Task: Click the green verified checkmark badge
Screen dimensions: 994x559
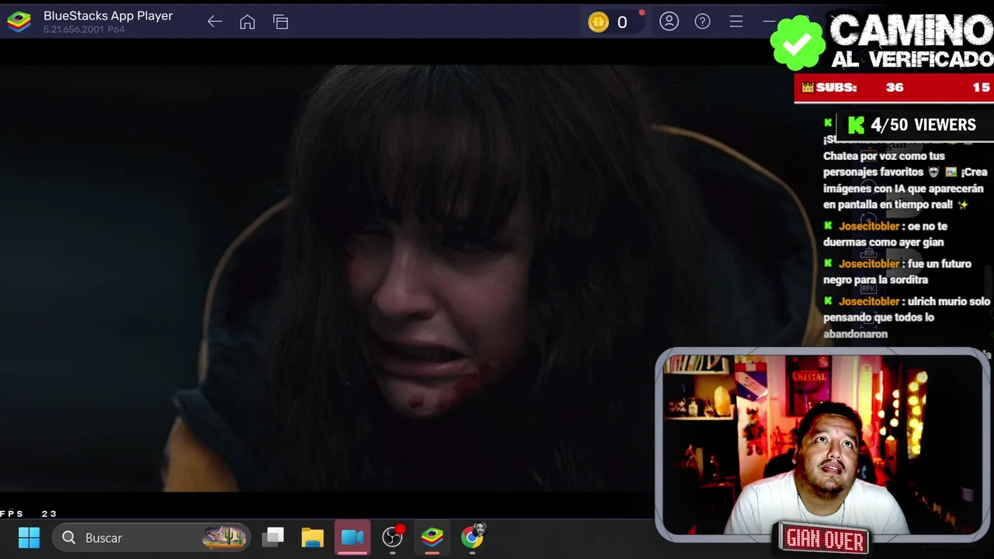Action: tap(797, 43)
